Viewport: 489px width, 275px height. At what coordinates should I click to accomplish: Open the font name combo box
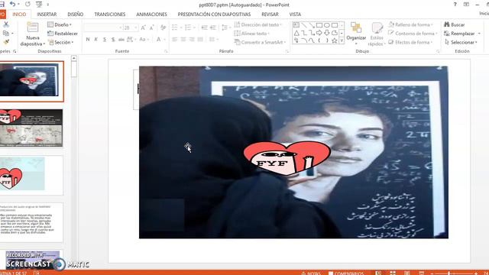[103, 27]
